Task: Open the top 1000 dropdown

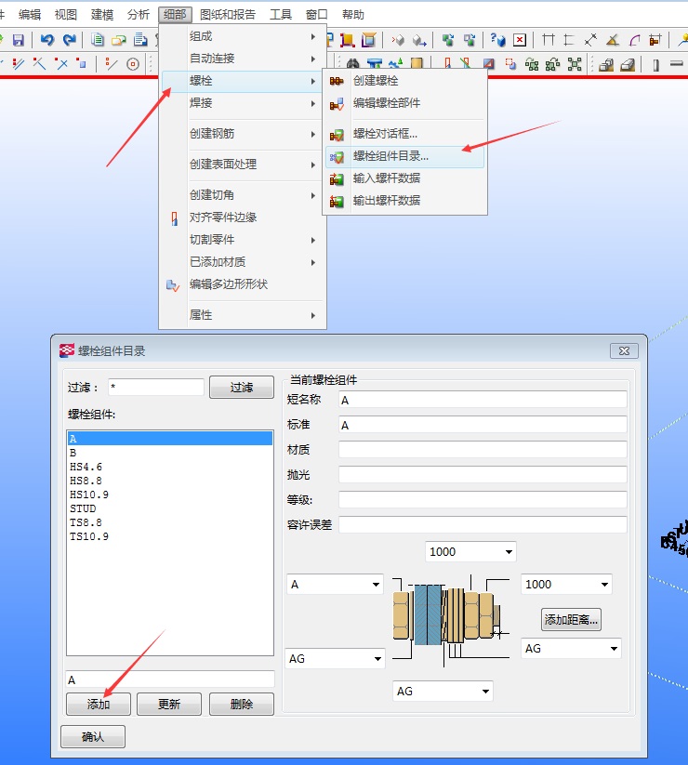Action: tap(470, 552)
